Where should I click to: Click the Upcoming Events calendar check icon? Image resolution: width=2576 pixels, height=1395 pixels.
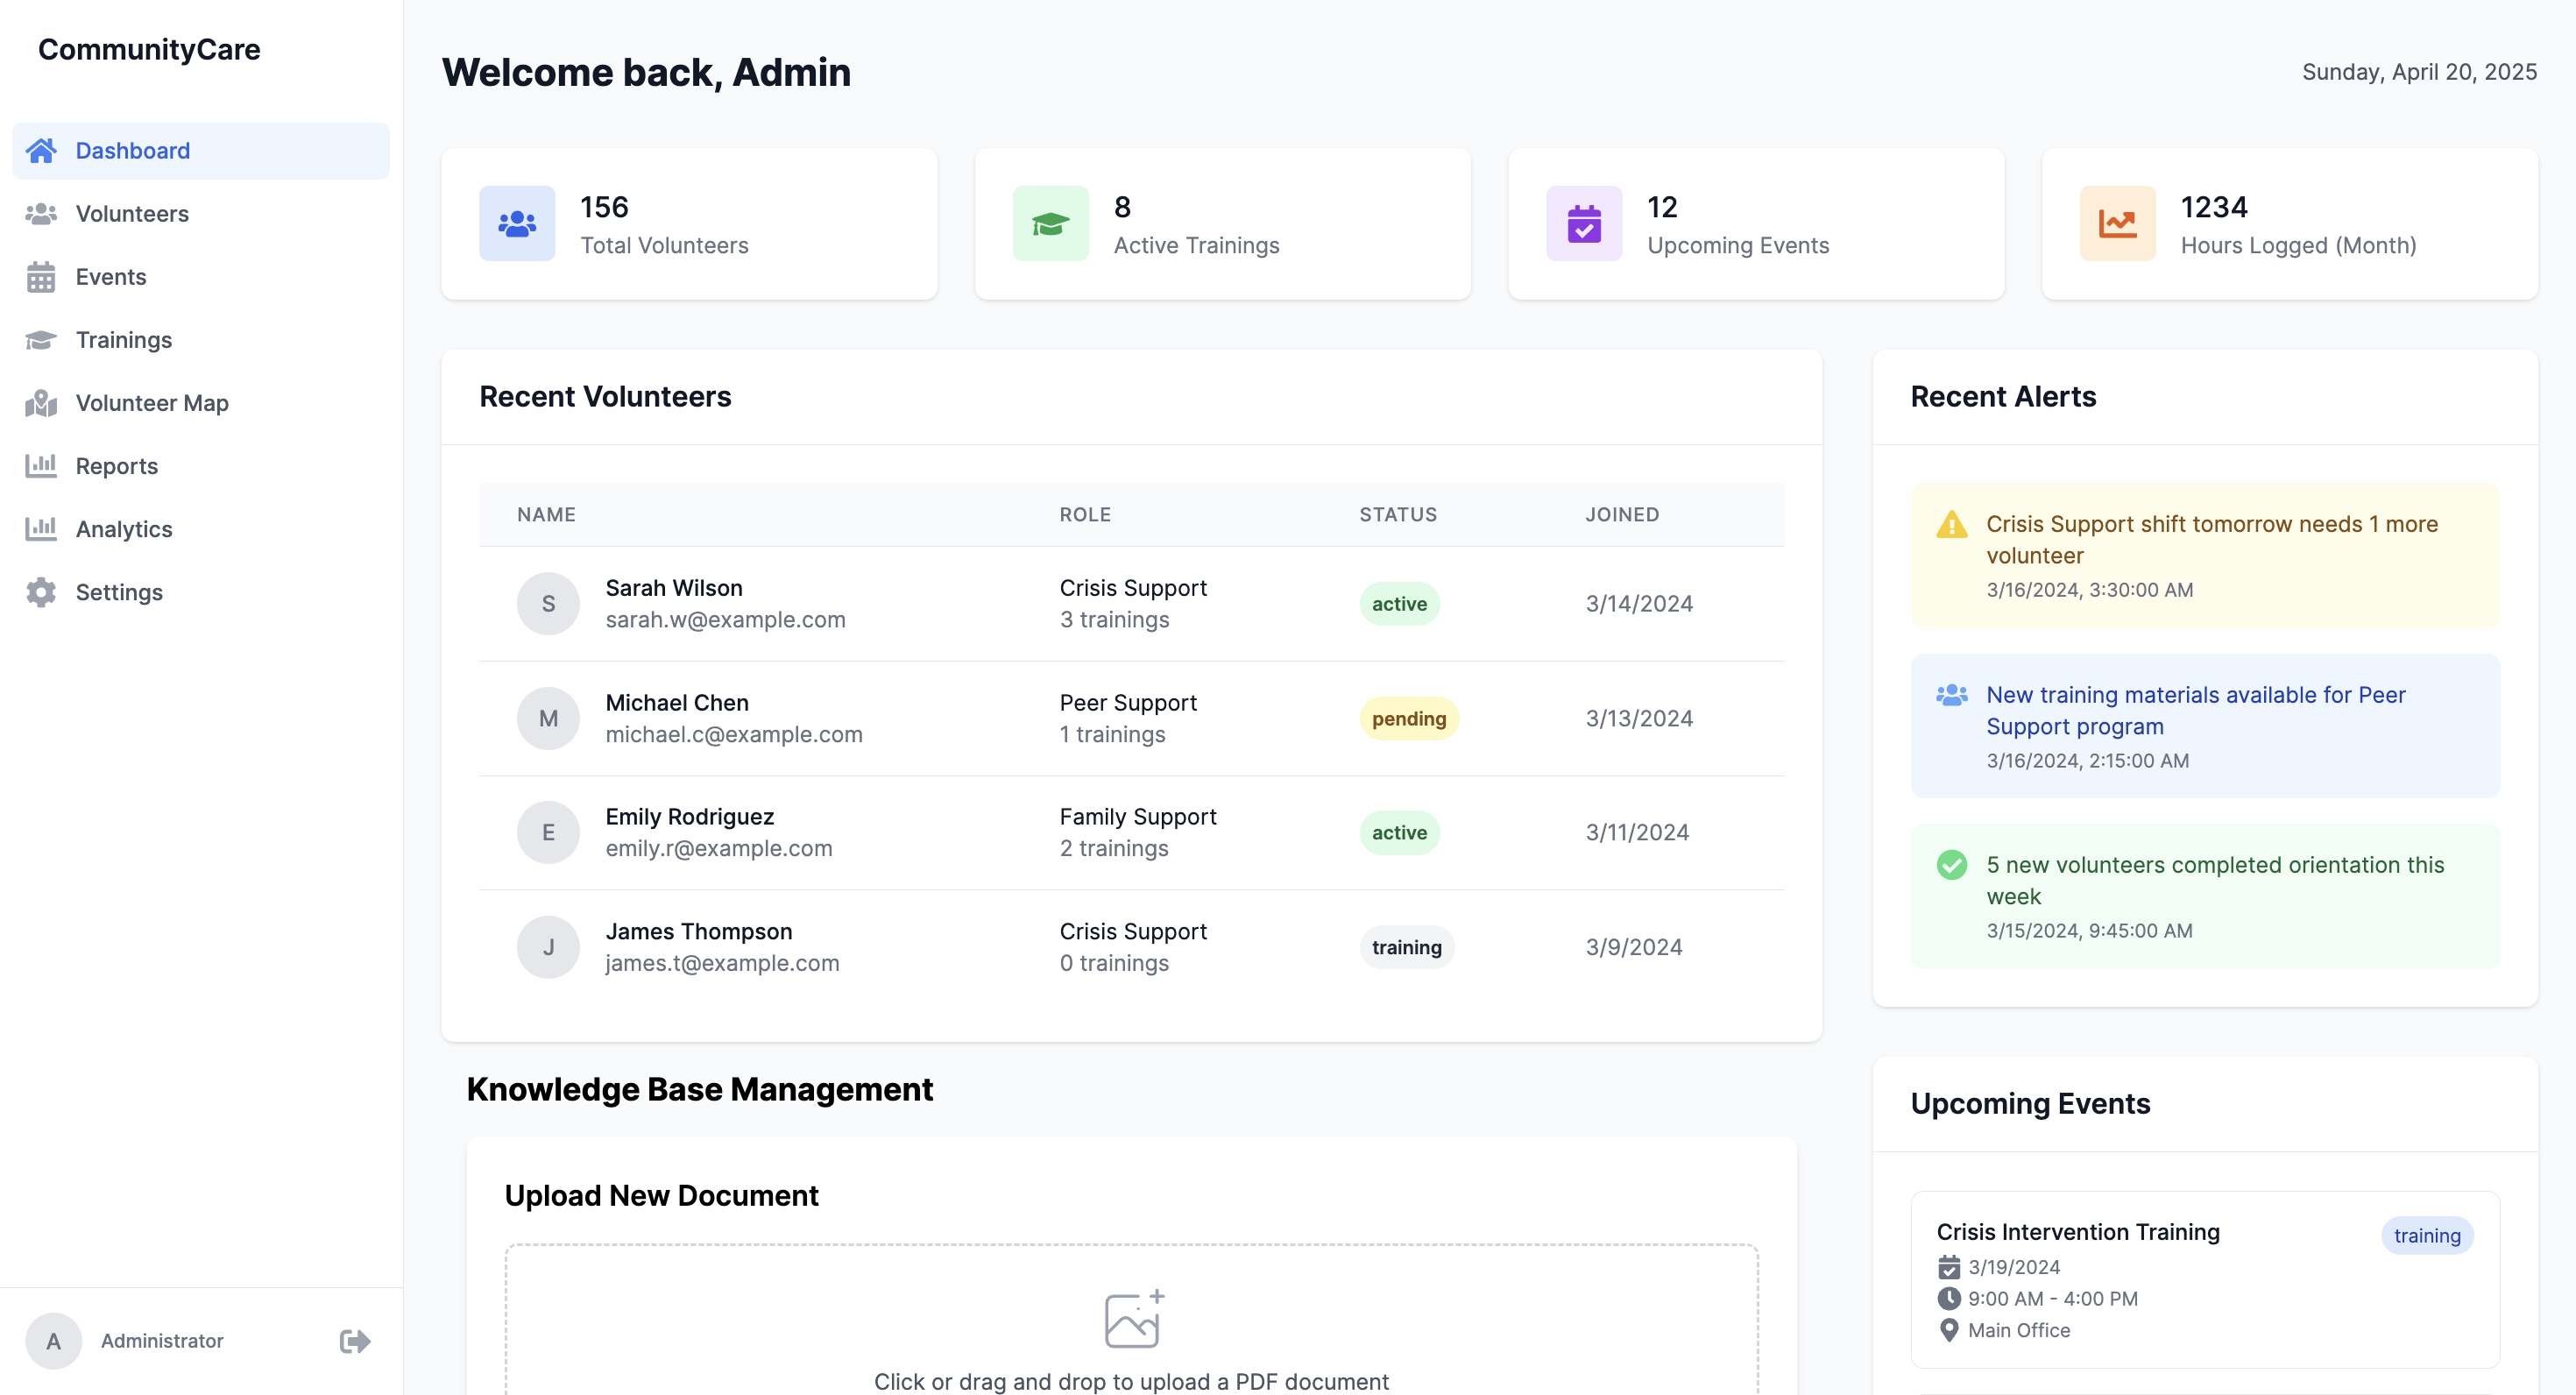click(x=1584, y=224)
